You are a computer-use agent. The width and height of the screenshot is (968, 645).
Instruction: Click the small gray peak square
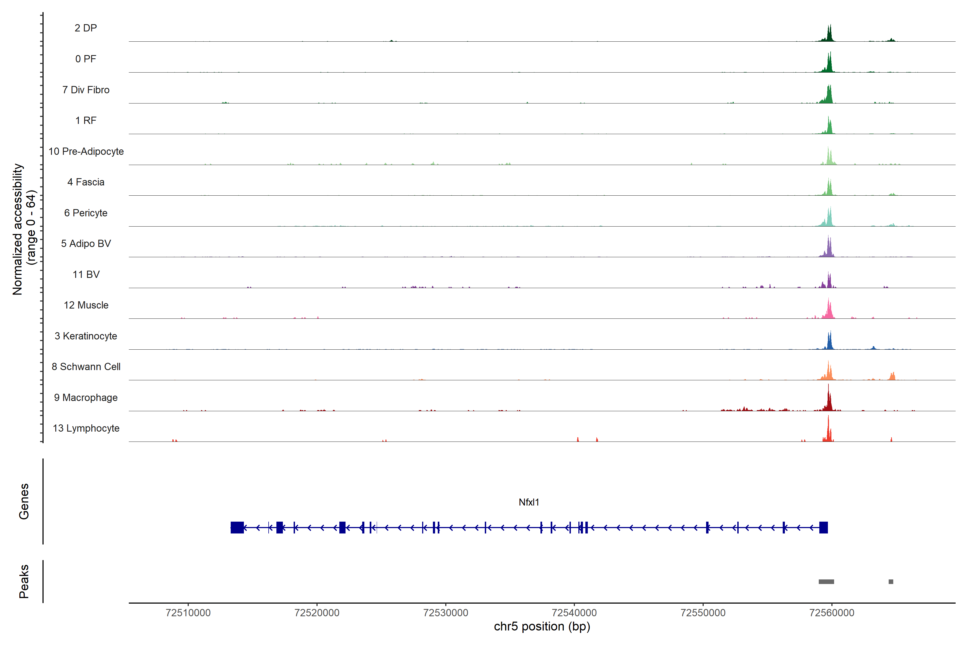891,582
